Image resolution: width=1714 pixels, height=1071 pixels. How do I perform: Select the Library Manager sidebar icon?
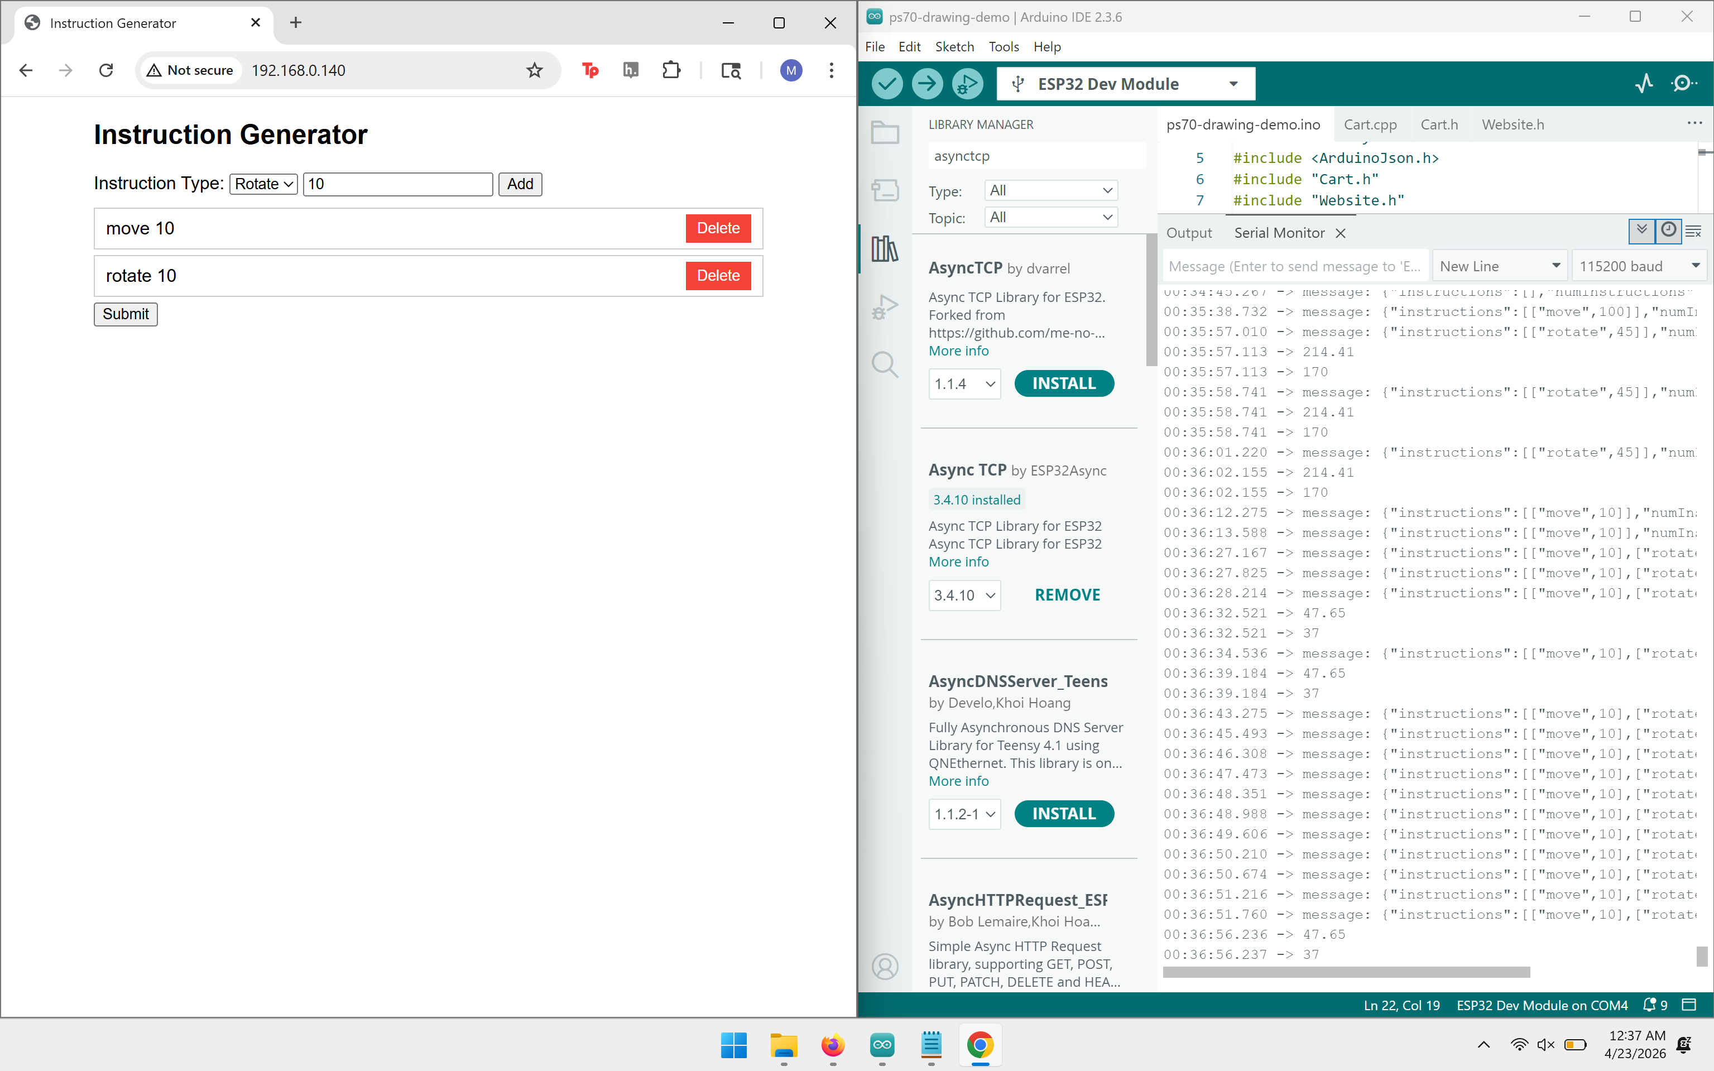pos(885,248)
